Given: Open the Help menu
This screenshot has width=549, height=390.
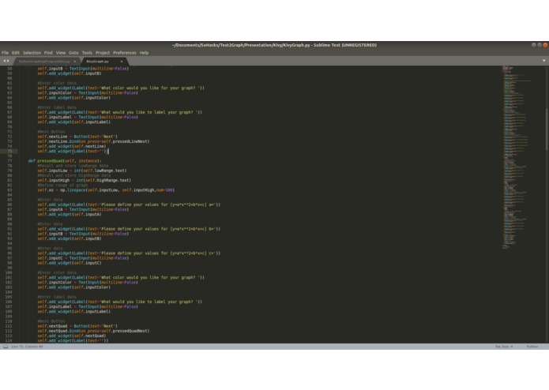Looking at the screenshot, I should coord(144,53).
